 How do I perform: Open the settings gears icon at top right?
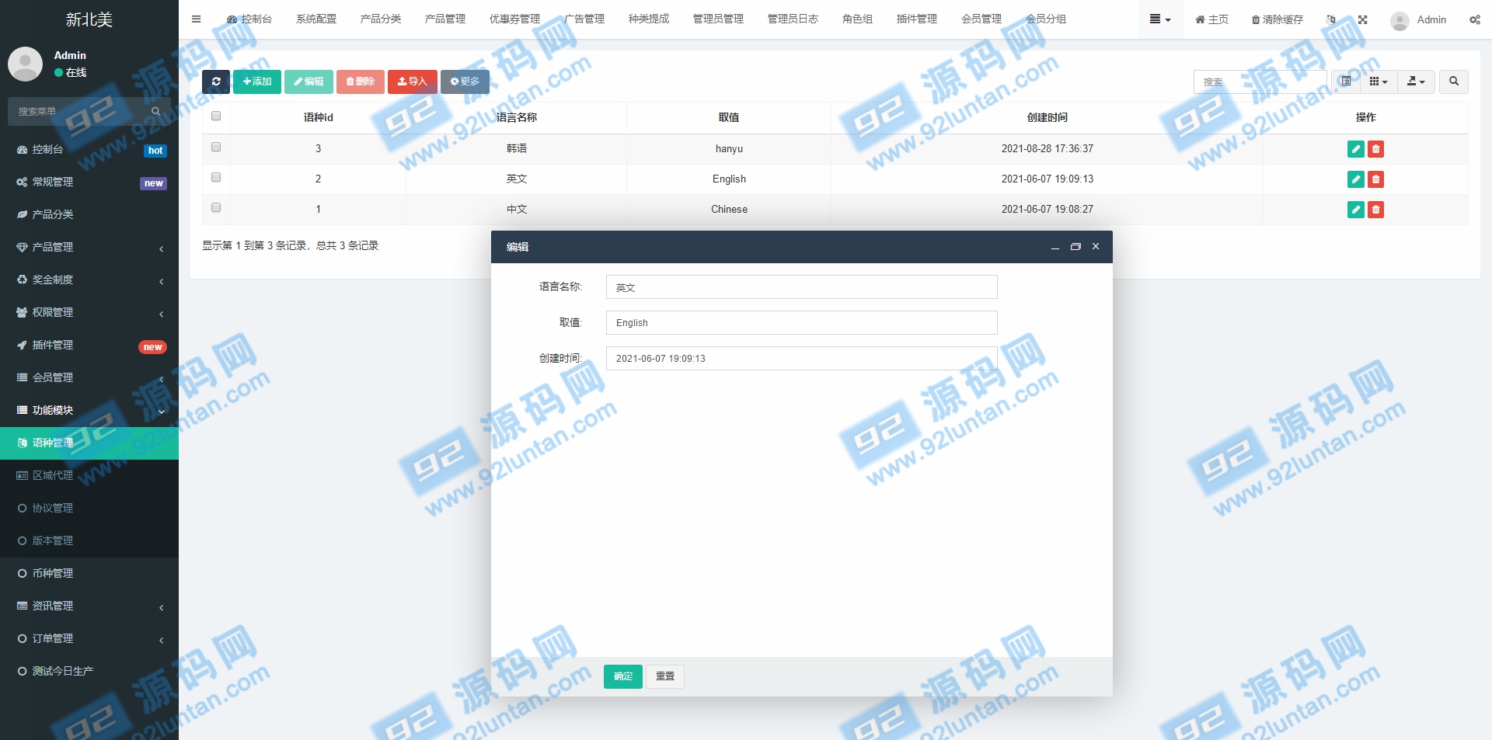[1474, 19]
